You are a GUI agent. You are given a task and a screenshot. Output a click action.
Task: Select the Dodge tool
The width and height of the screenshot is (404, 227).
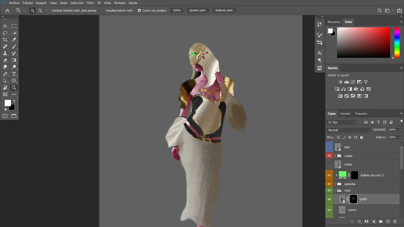coord(14,67)
